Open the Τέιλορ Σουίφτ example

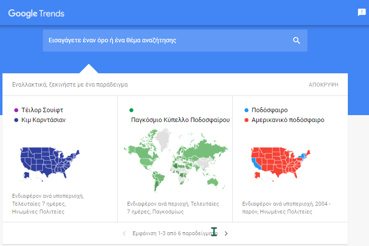pyautogui.click(x=42, y=110)
